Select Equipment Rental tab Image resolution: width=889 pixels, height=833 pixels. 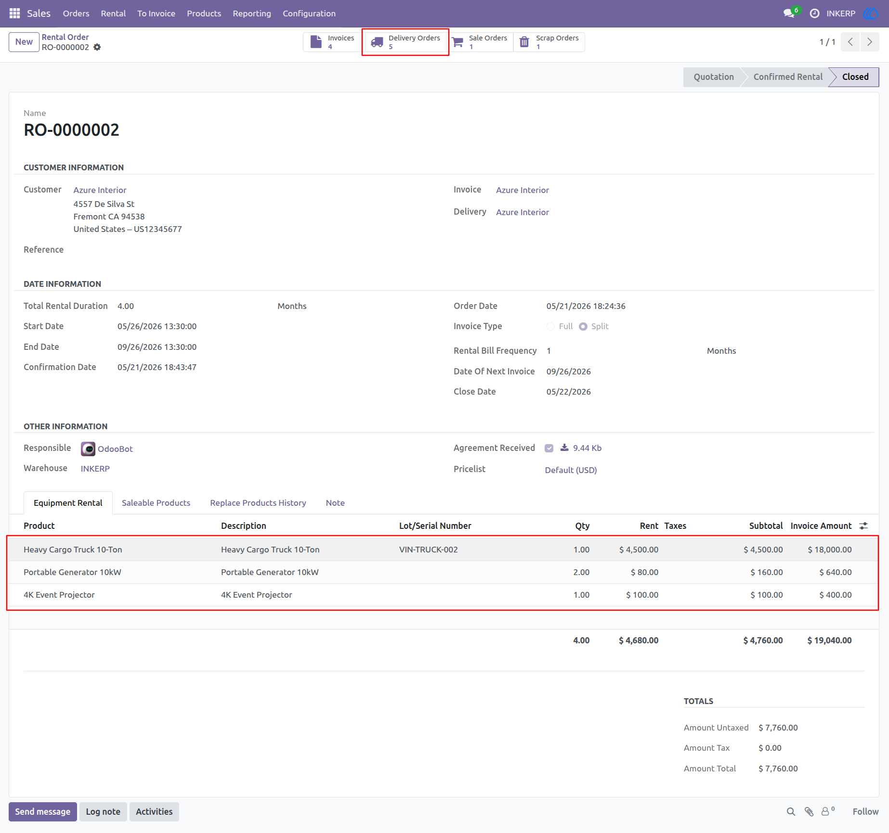(68, 503)
